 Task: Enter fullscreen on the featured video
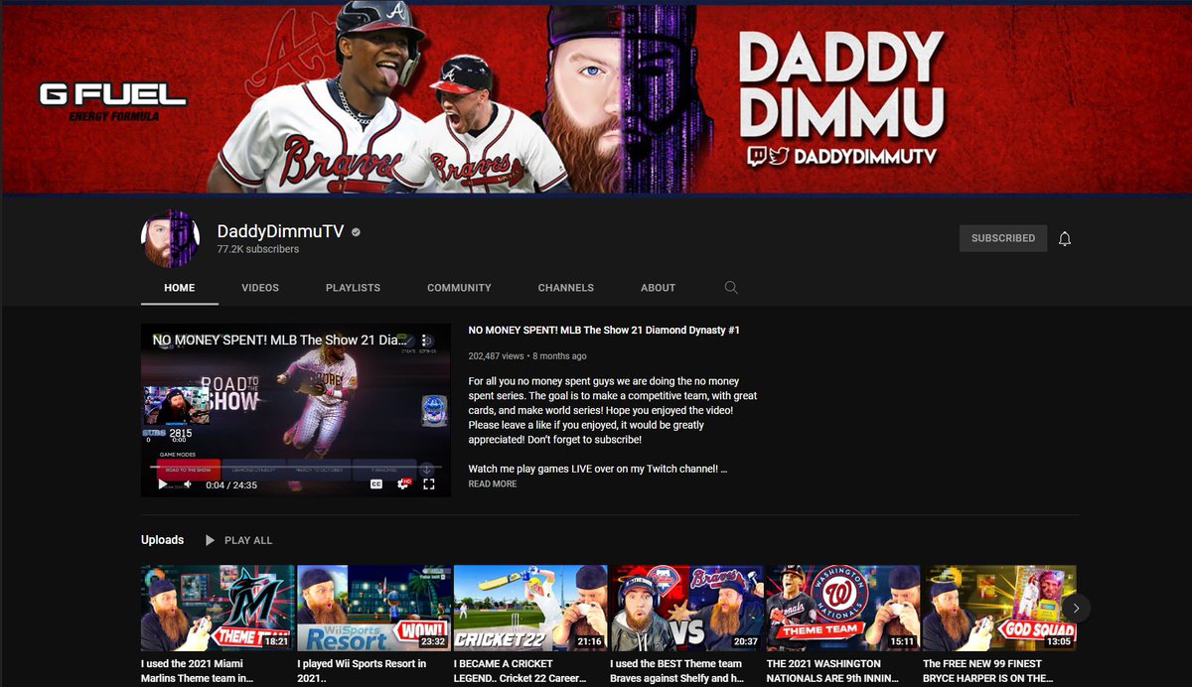click(429, 484)
